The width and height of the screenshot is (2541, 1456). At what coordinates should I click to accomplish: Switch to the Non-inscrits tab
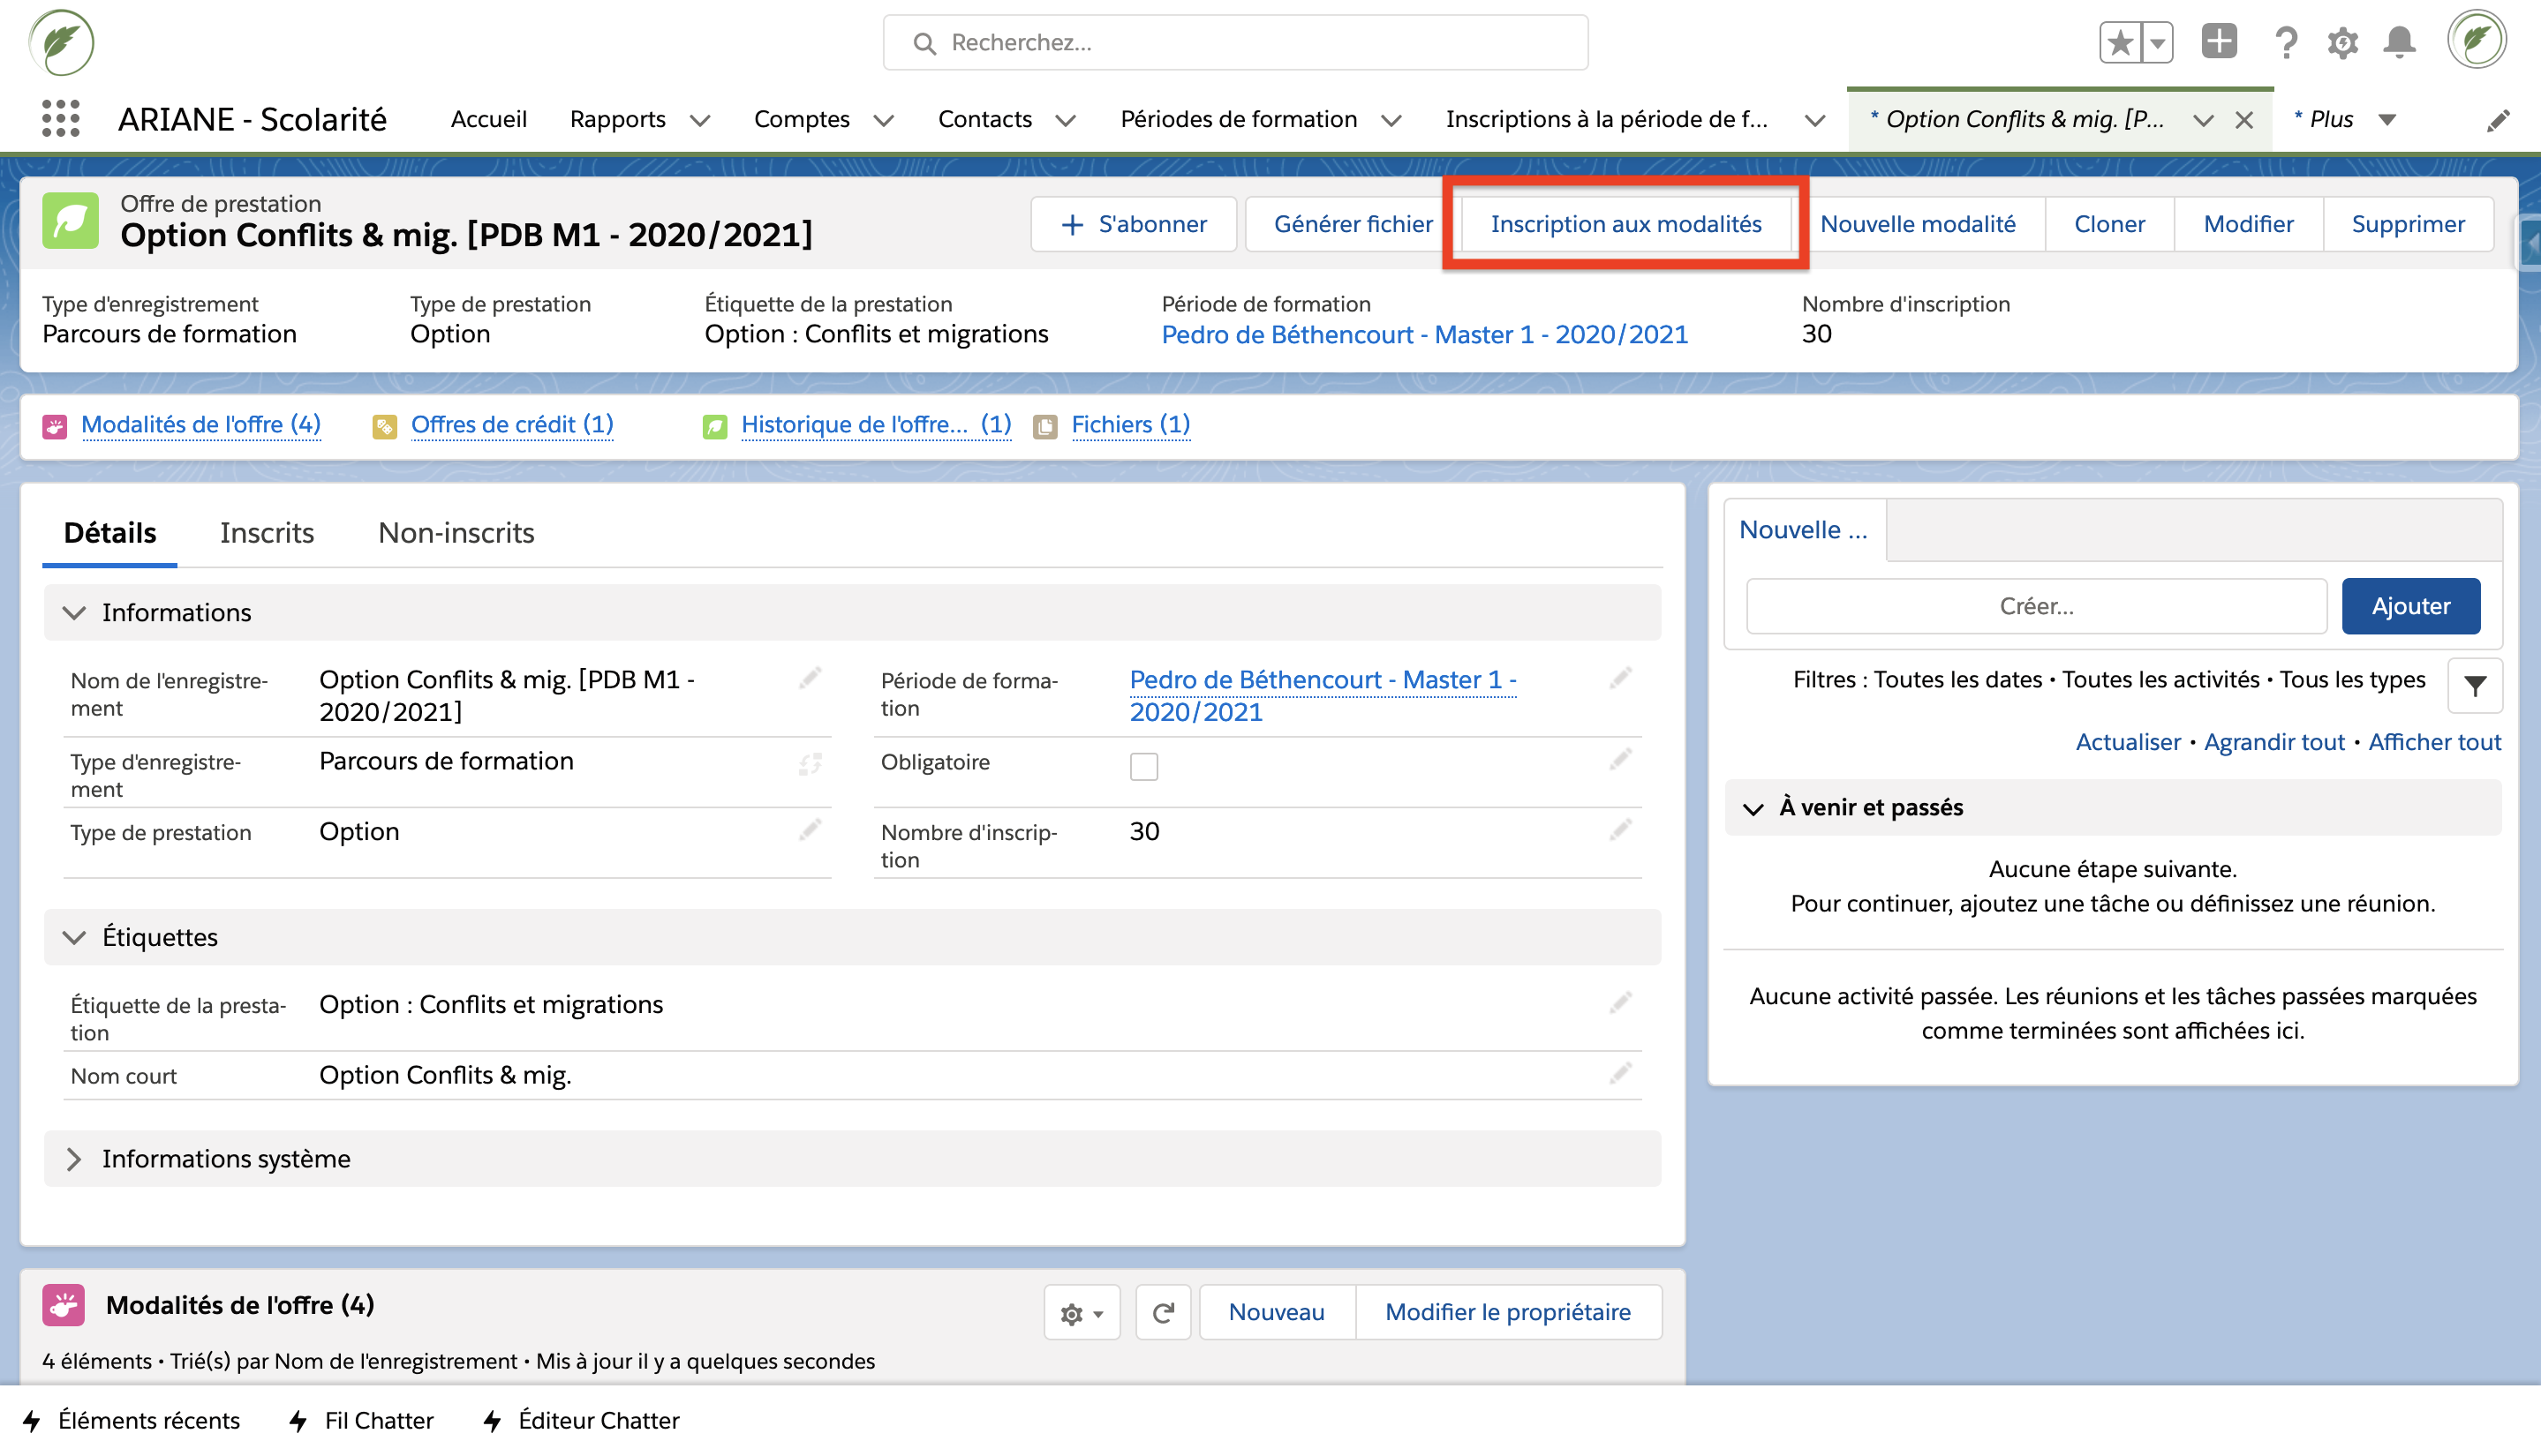pyautogui.click(x=456, y=532)
